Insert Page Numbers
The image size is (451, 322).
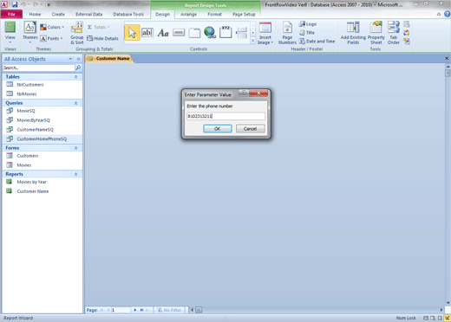coord(287,33)
